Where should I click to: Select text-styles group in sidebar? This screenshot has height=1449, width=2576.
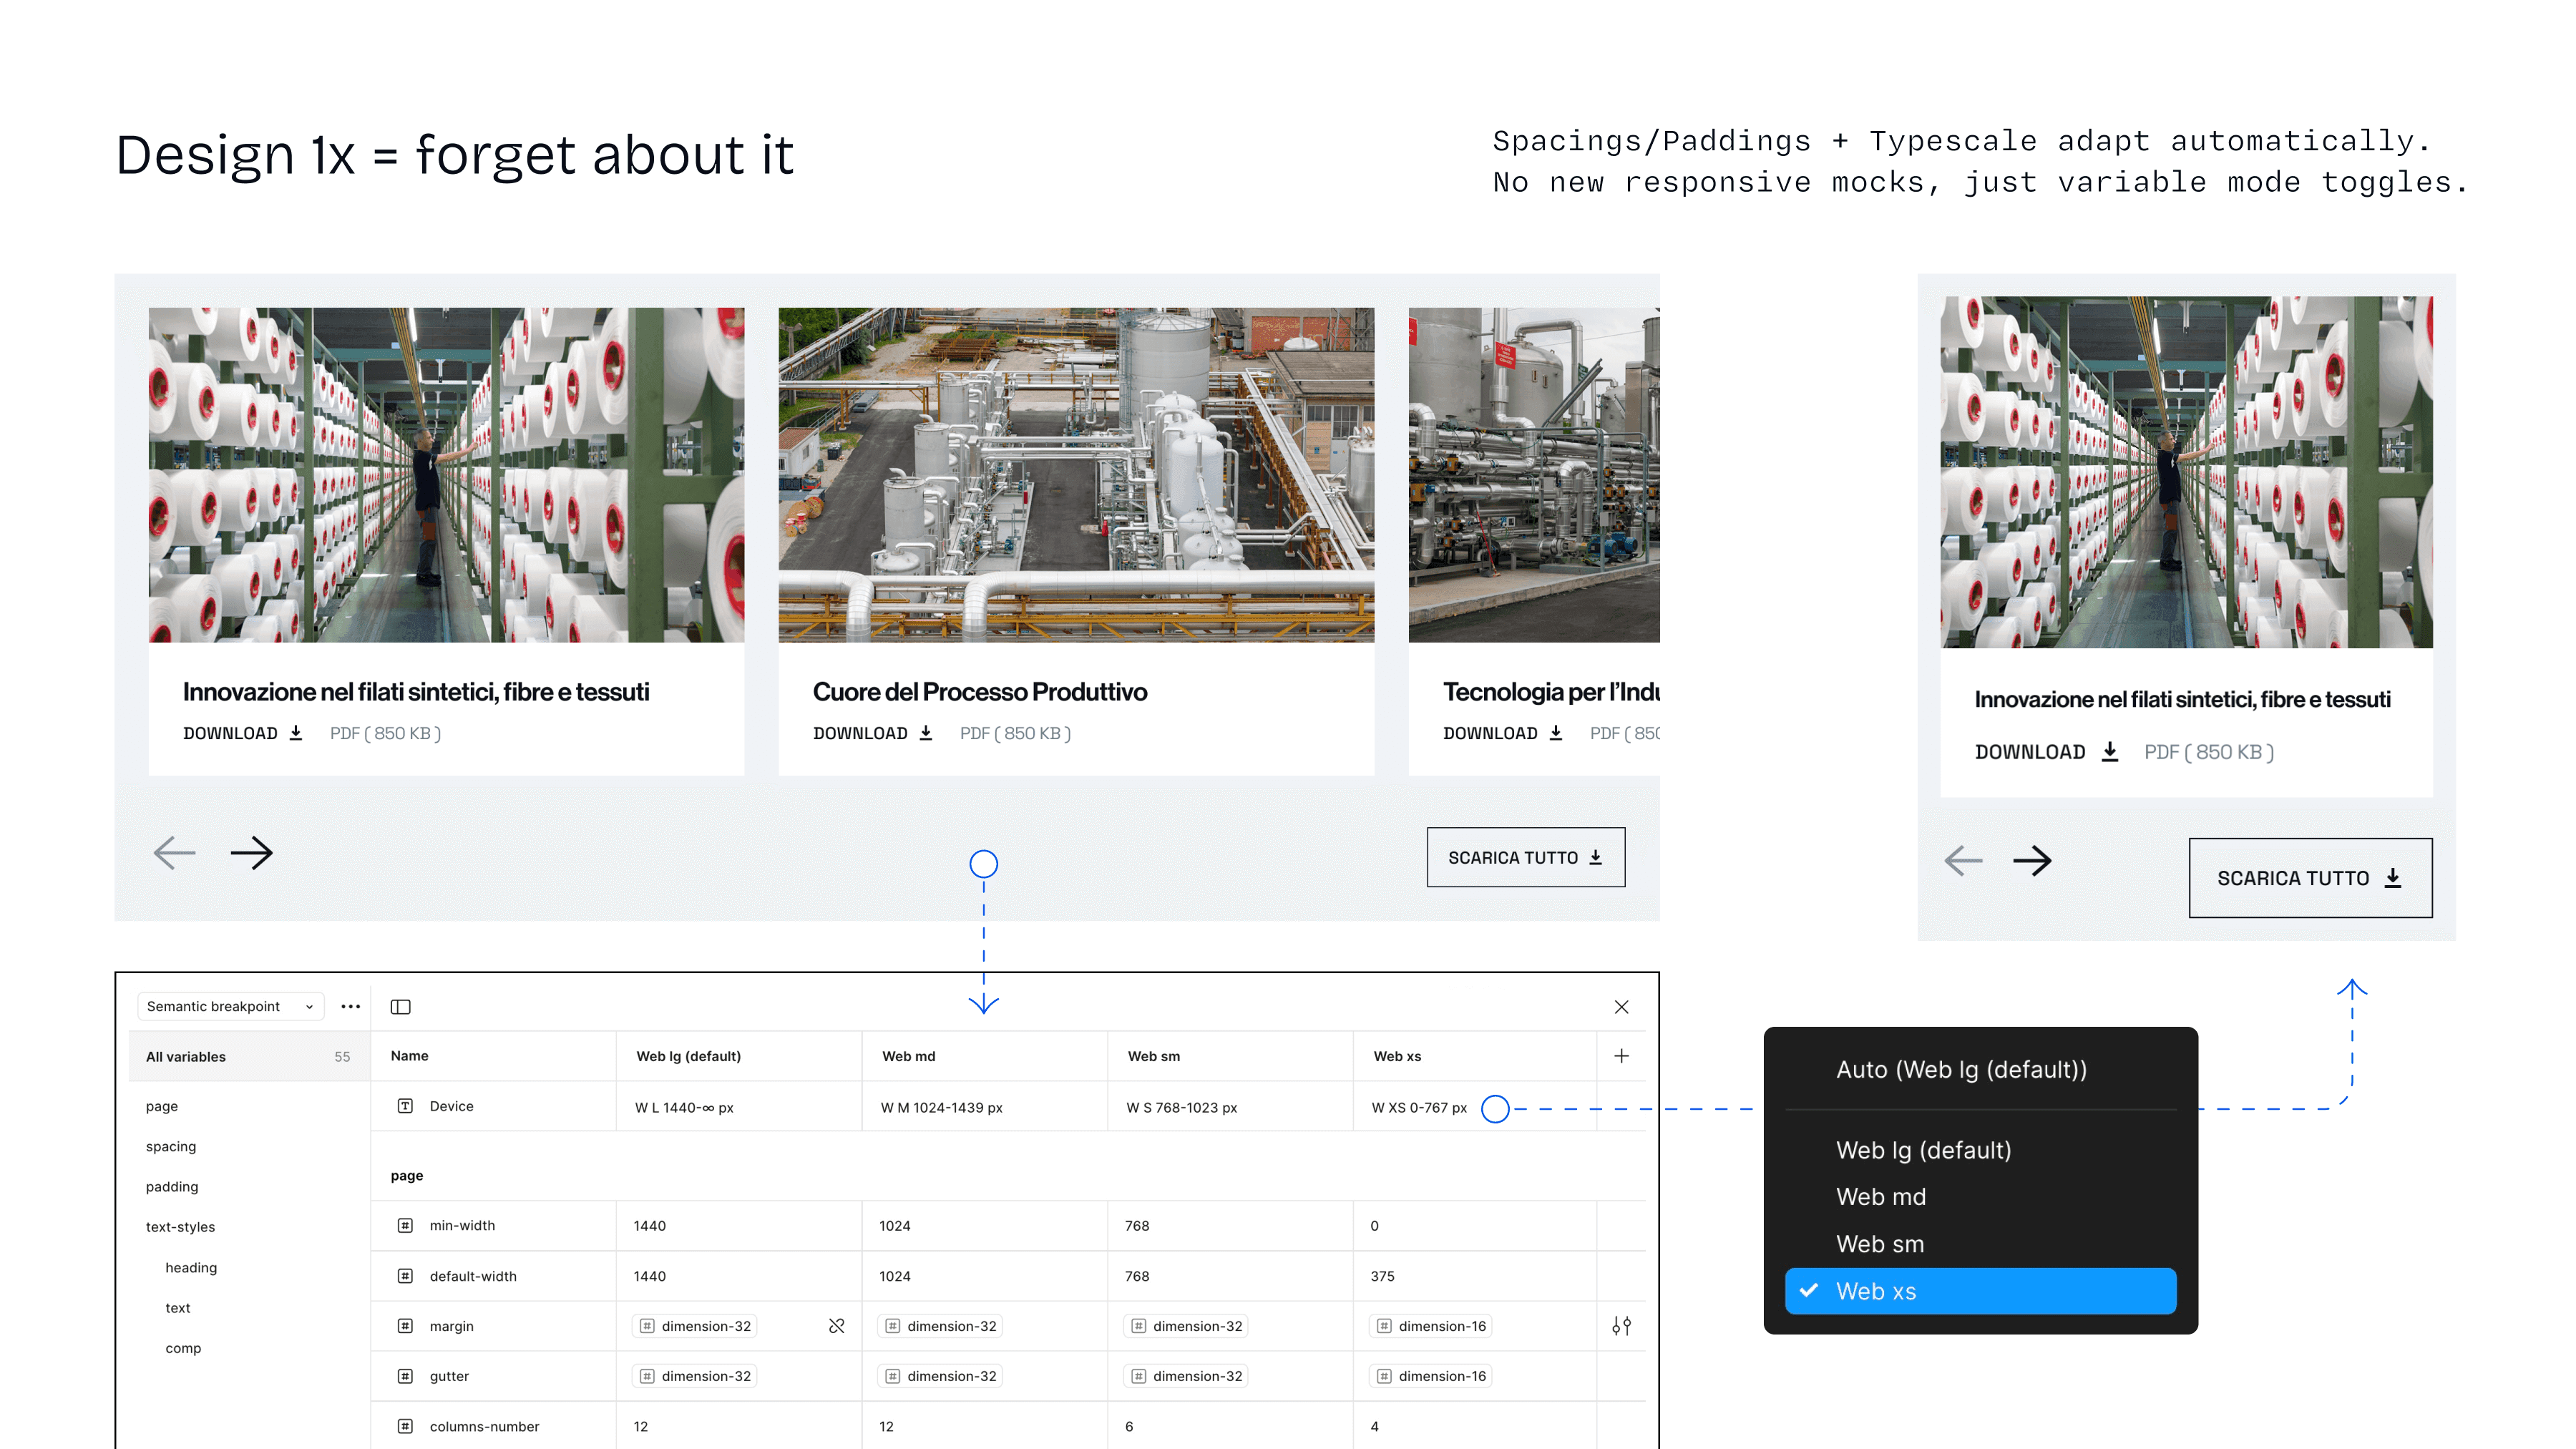click(x=180, y=1227)
